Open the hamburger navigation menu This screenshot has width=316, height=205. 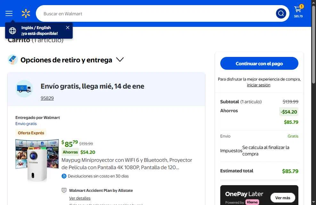9,13
